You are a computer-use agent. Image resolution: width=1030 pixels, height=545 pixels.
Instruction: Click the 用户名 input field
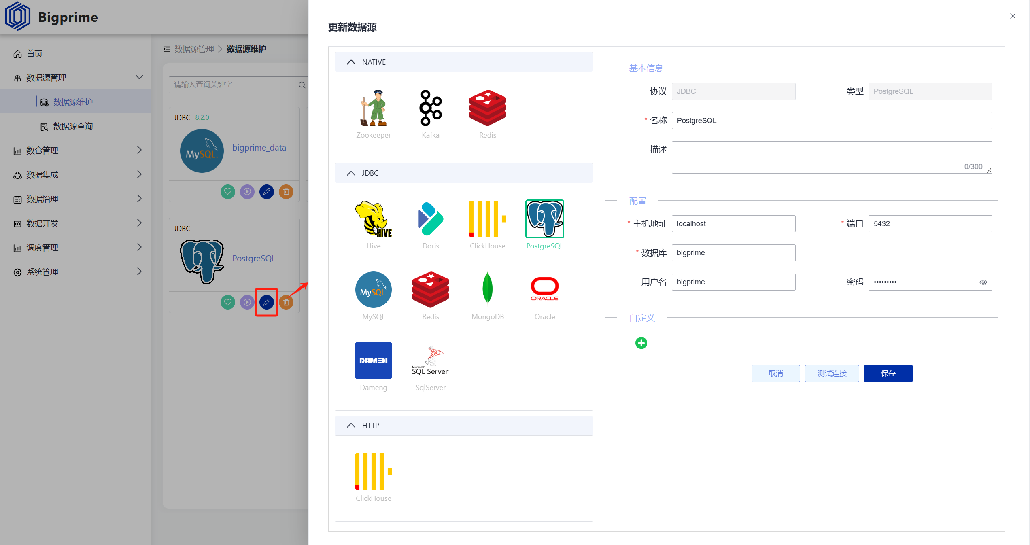pyautogui.click(x=733, y=282)
